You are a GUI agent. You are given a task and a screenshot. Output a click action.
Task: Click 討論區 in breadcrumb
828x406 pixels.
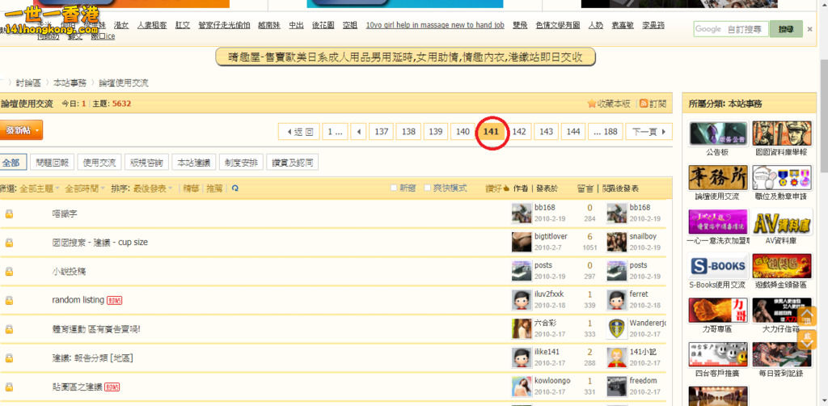[x=28, y=82]
